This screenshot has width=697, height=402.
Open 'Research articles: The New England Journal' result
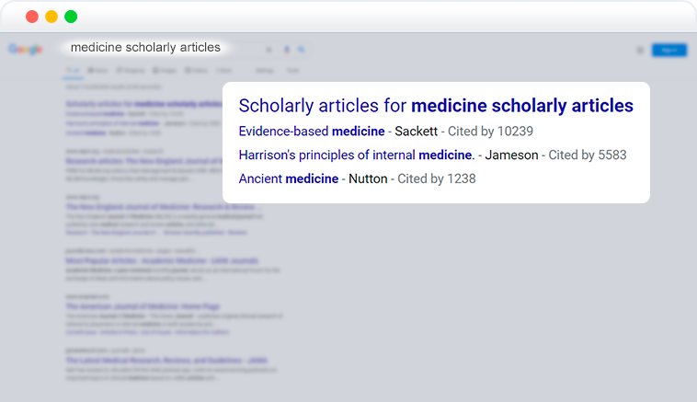click(144, 161)
